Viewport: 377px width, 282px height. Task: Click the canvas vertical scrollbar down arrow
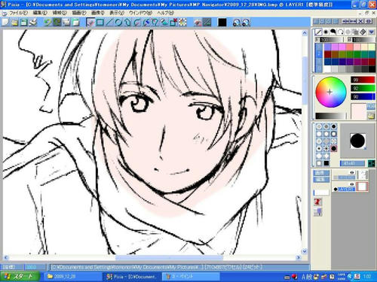[x=305, y=251]
